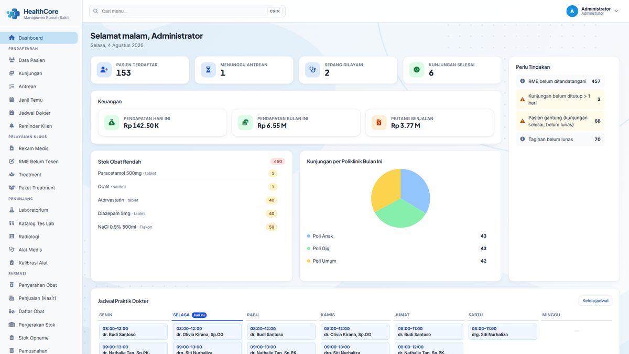The height and width of the screenshot is (354, 629).
Task: Click the Dashboard home icon in sidebar
Action: click(12, 38)
